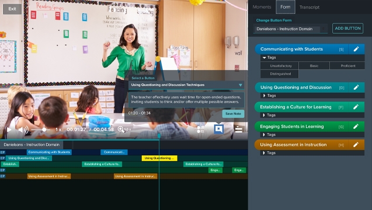Viewport: 372px width, 210px height.
Task: Select the yellow Using Questioning timeline clip
Action: tap(159, 158)
